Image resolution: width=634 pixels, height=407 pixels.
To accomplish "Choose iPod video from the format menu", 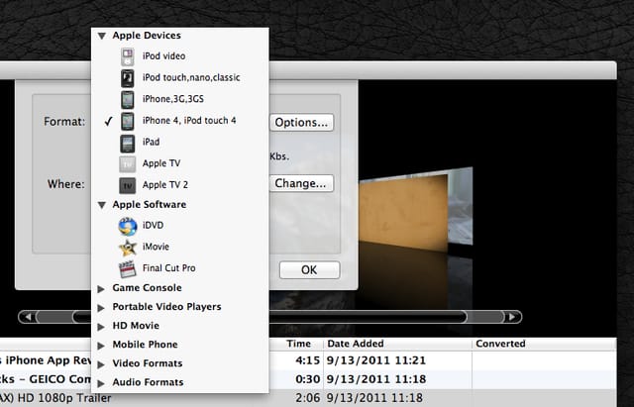I will pos(180,56).
